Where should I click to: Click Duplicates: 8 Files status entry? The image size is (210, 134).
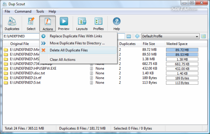pyautogui.click(x=82, y=128)
